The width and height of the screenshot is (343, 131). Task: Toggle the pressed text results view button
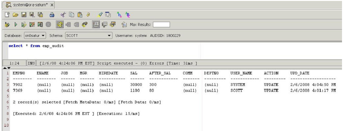point(96,25)
